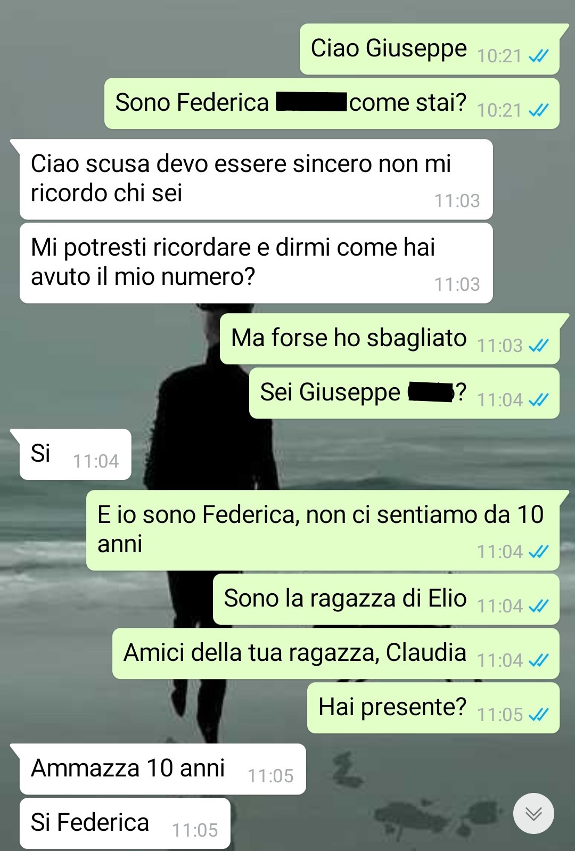The height and width of the screenshot is (851, 575).
Task: Tap read receipt ticks on 'Ciao Giuseppe'
Action: [538, 56]
